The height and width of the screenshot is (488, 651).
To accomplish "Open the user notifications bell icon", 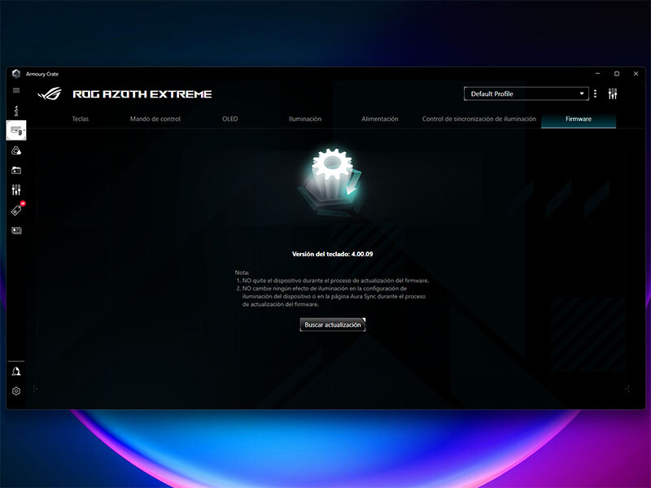I will [x=16, y=371].
